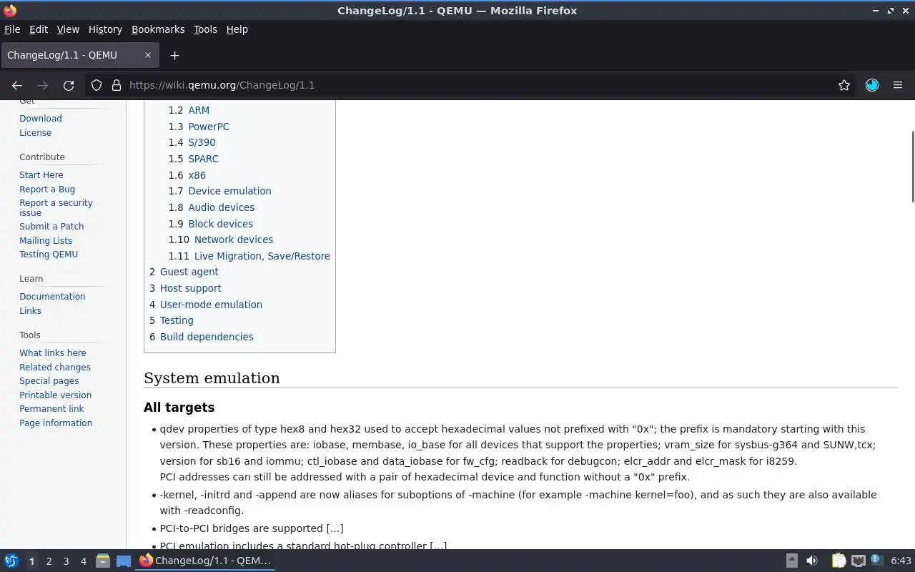Open the file manager from taskbar

pyautogui.click(x=102, y=561)
